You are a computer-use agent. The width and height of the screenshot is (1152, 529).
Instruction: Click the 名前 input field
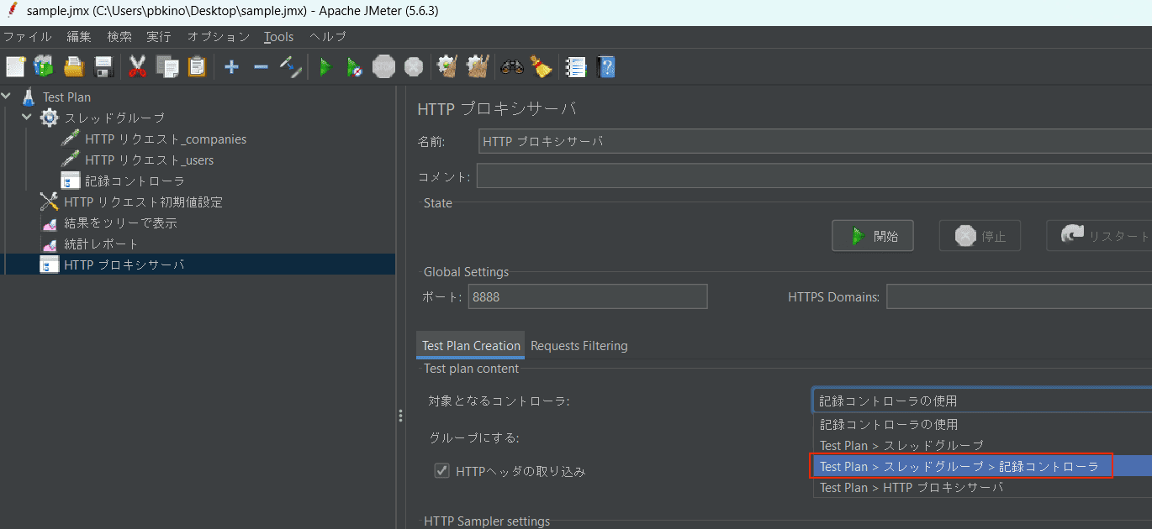[815, 142]
